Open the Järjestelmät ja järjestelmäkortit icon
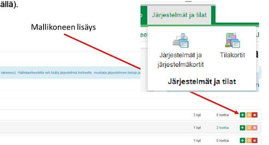269x145 pixels. 181,41
